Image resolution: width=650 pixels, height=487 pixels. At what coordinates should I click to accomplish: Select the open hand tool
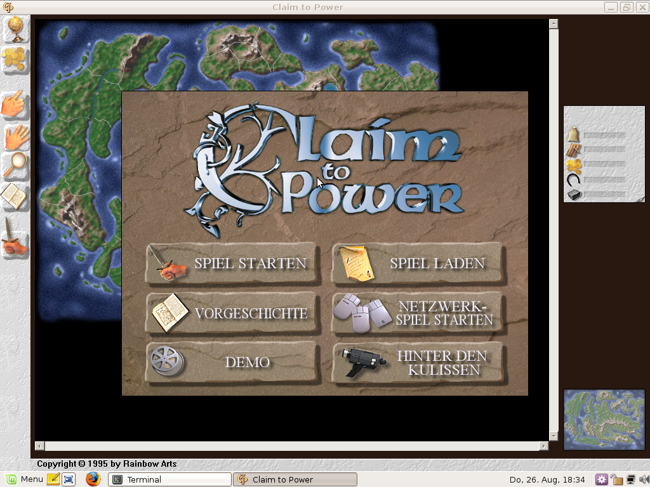pos(15,135)
